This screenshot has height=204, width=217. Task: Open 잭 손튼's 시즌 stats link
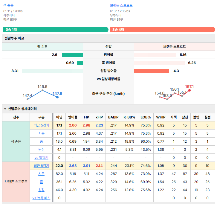(41, 133)
